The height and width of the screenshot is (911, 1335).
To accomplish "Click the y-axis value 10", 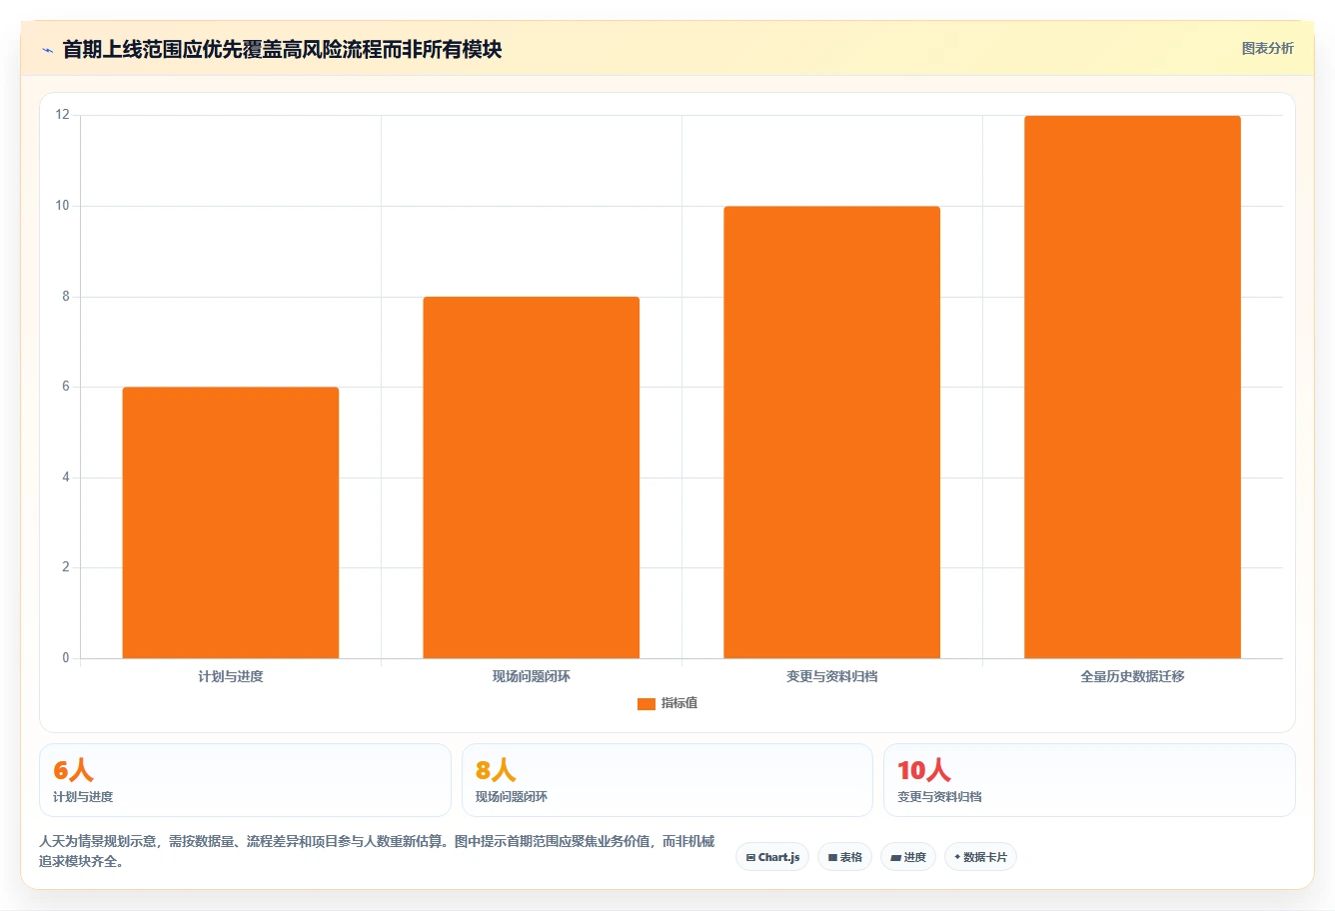I will pos(63,206).
